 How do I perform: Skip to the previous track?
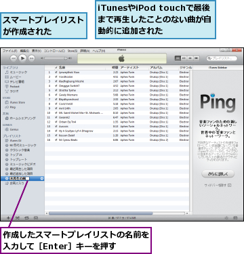coord(14,58)
